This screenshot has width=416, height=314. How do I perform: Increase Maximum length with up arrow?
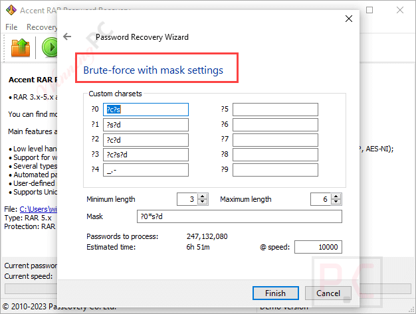[336, 196]
